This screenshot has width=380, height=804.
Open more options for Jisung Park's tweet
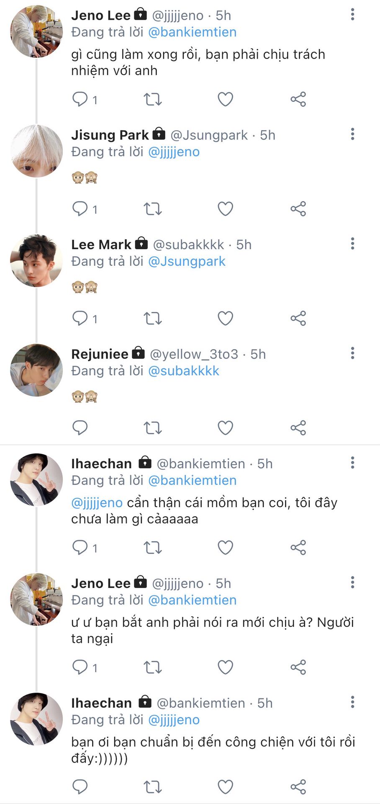(x=352, y=134)
